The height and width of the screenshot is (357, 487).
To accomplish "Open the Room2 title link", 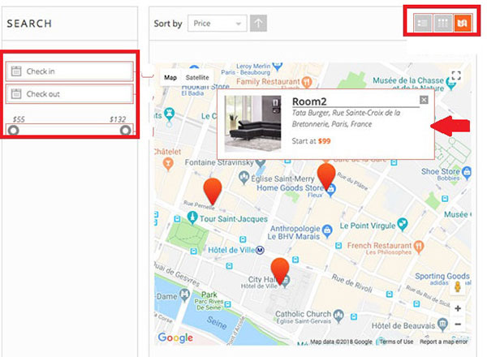I will (x=309, y=101).
